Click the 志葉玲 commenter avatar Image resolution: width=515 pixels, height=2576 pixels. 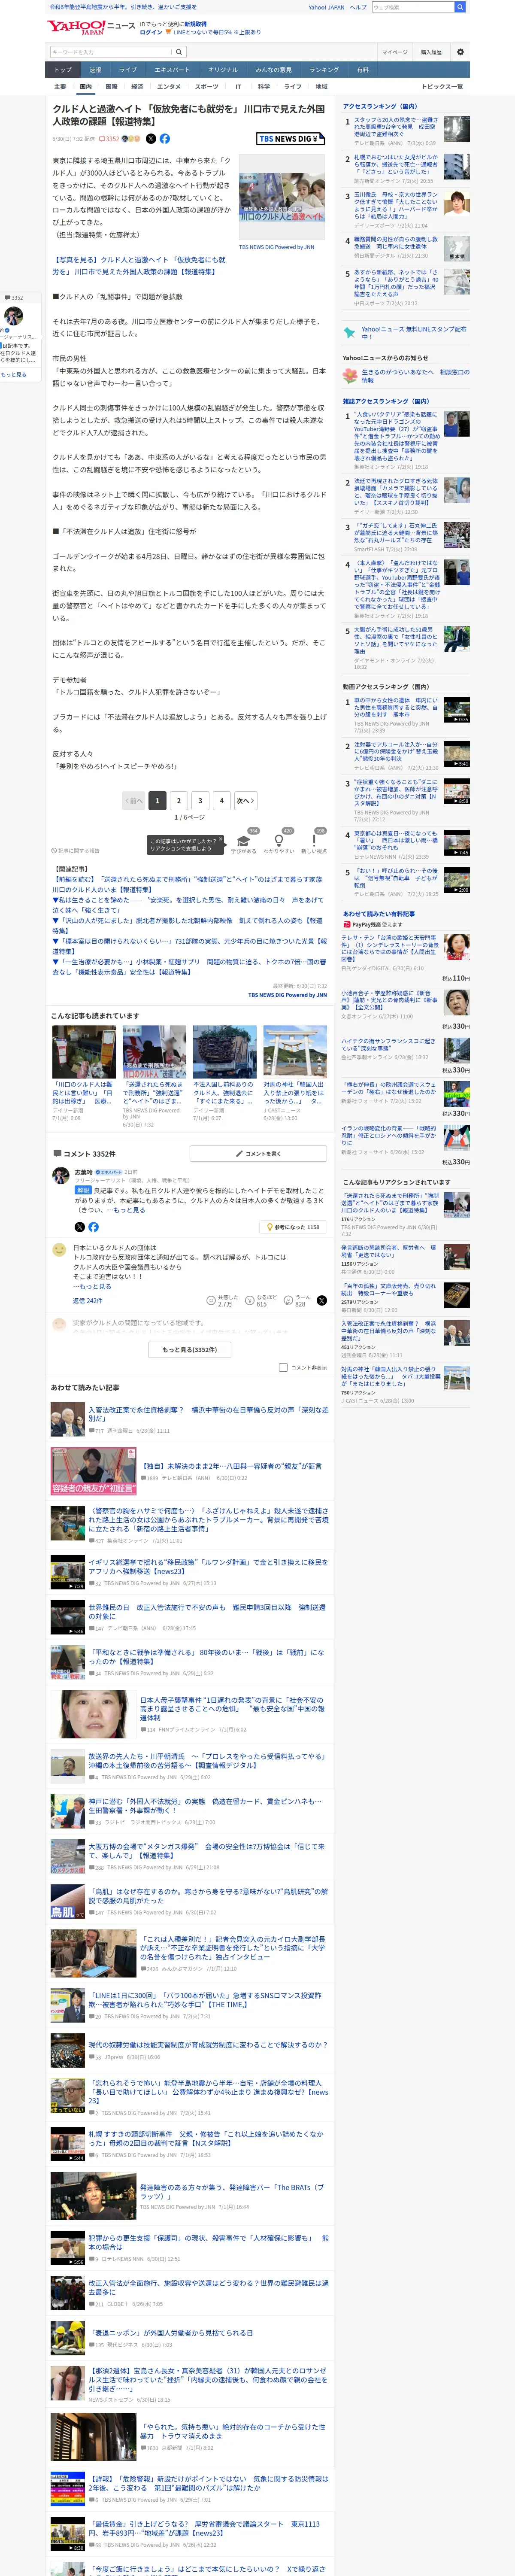[x=62, y=1176]
